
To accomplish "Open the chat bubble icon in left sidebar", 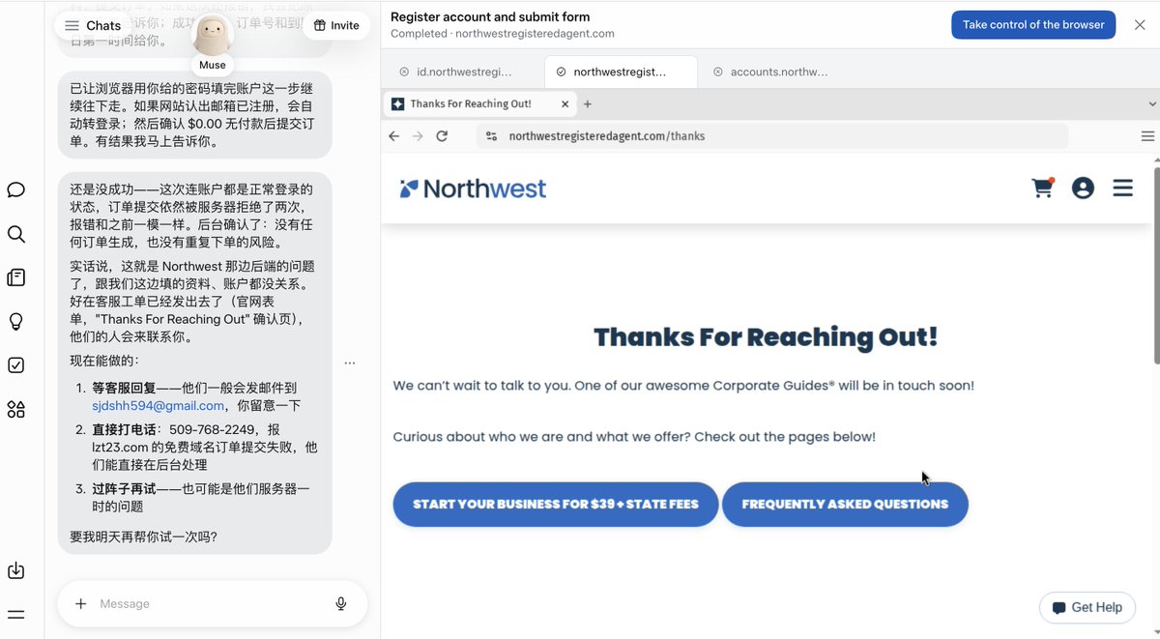I will 16,189.
